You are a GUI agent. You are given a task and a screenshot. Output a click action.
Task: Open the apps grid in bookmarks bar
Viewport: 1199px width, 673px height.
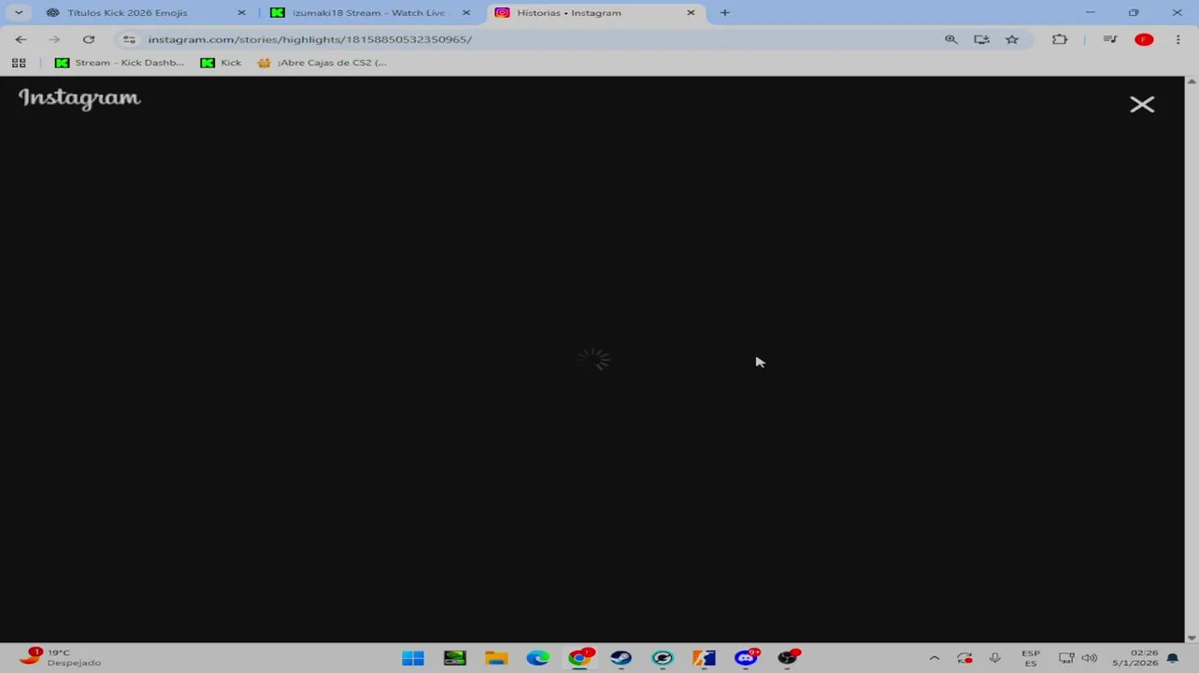pyautogui.click(x=19, y=63)
